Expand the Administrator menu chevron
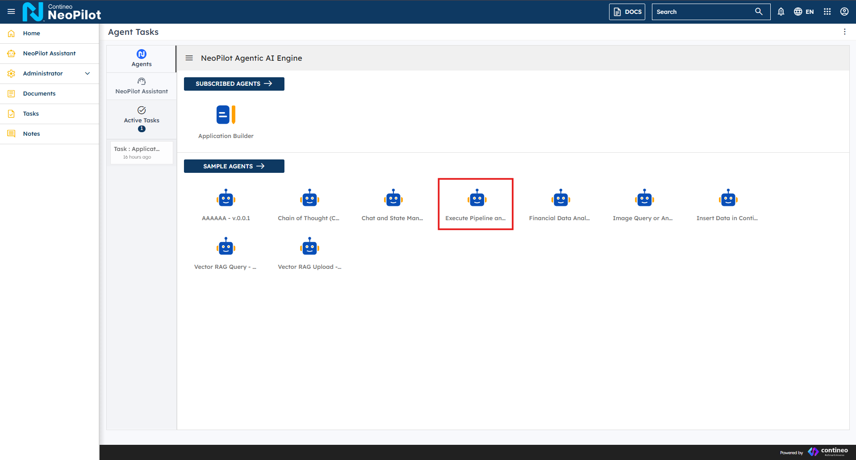The height and width of the screenshot is (460, 856). 88,73
